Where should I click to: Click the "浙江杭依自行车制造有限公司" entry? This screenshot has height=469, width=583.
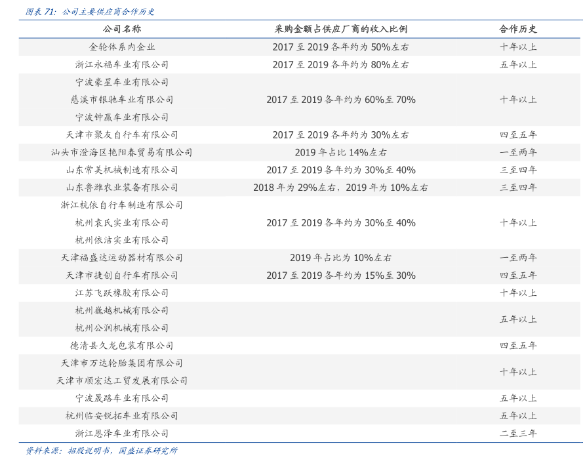pos(122,205)
